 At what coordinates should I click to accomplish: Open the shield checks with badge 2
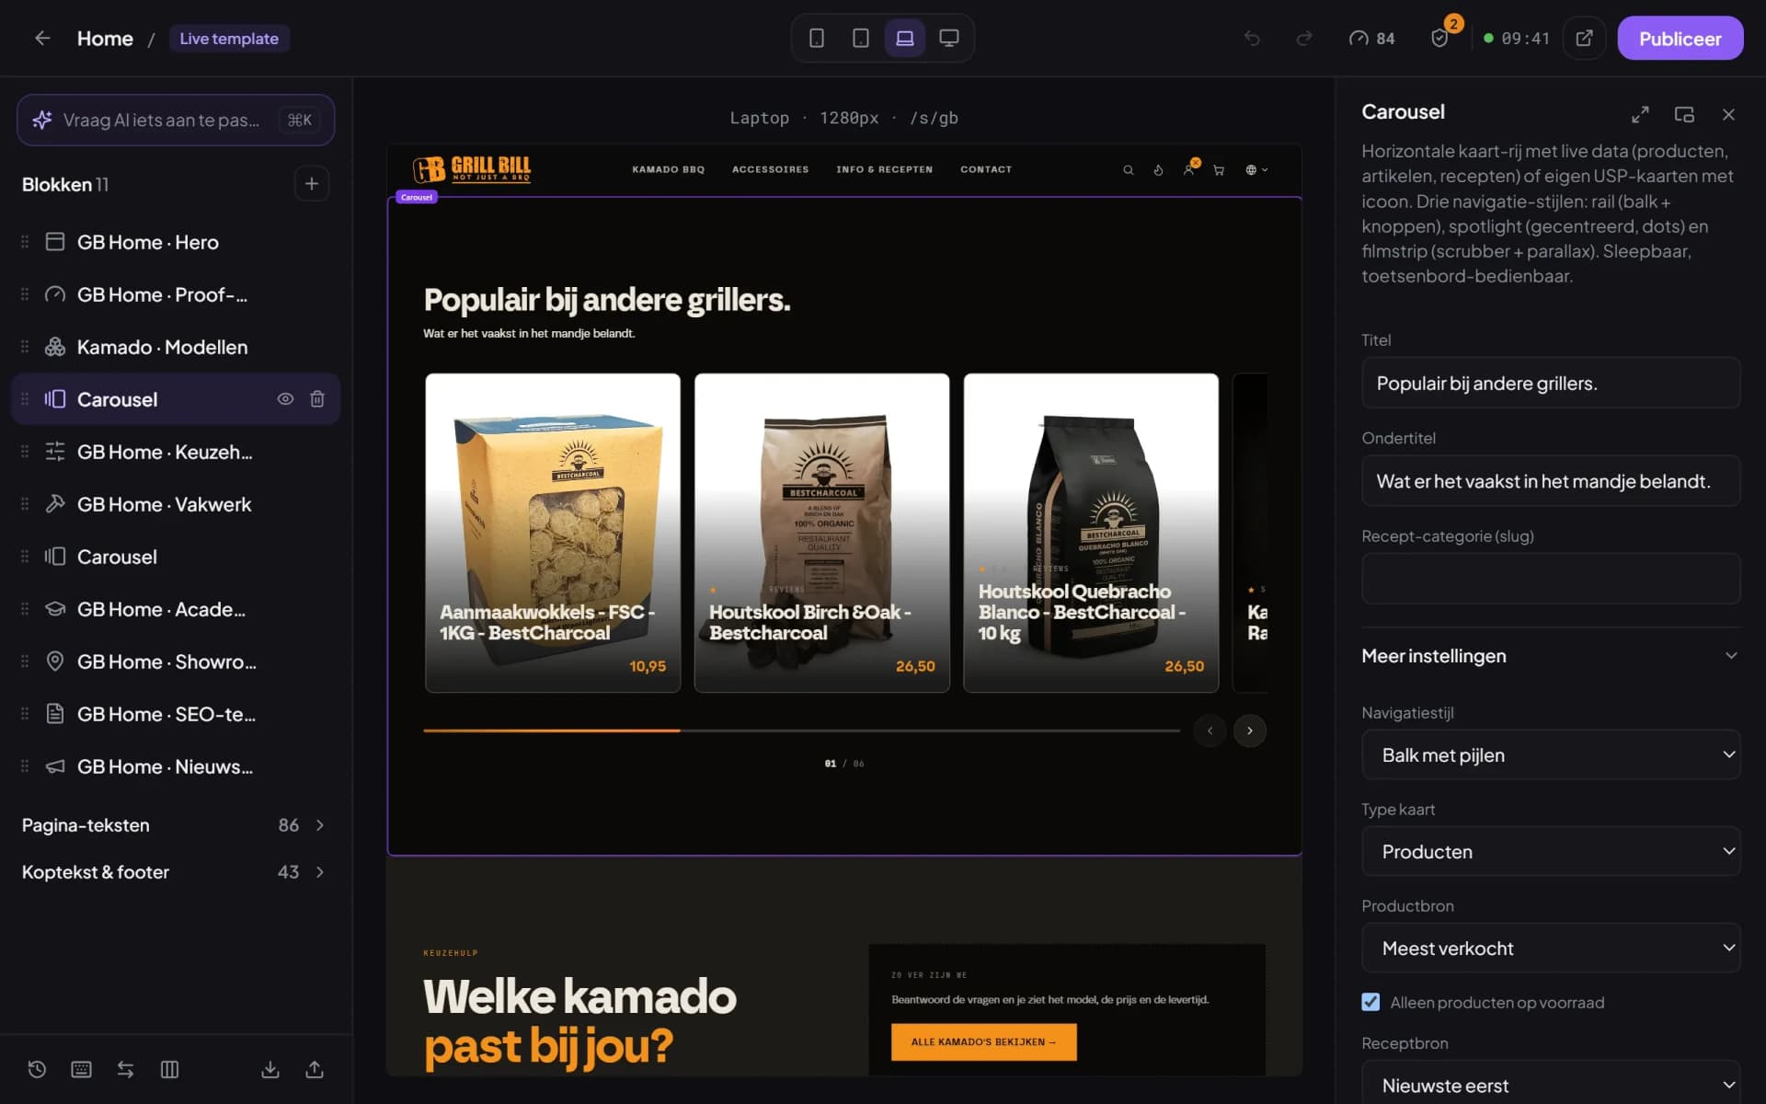point(1440,38)
